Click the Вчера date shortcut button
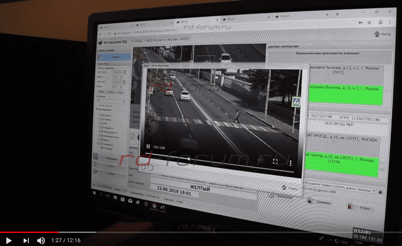 pos(101,91)
